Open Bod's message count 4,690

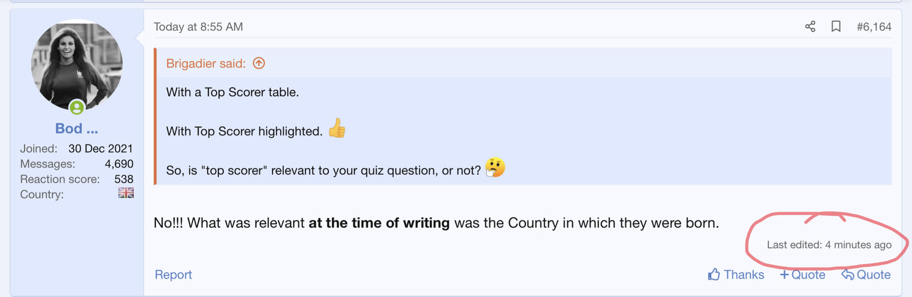(x=119, y=164)
